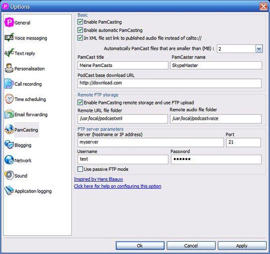This screenshot has height=254, width=270.
Task: Click the Port field
Action: [x=243, y=142]
